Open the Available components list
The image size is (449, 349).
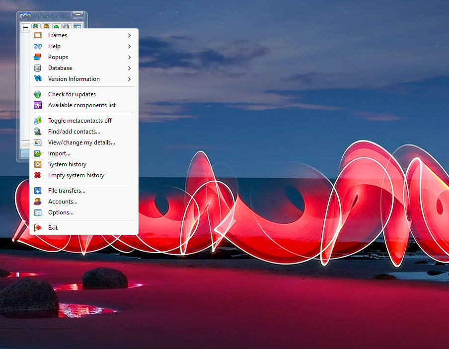tap(84, 105)
